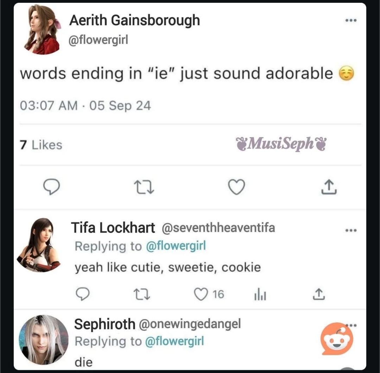Screen dimensions: 380x373
Task: Open Sephiroth's profile avatar
Action: click(43, 340)
